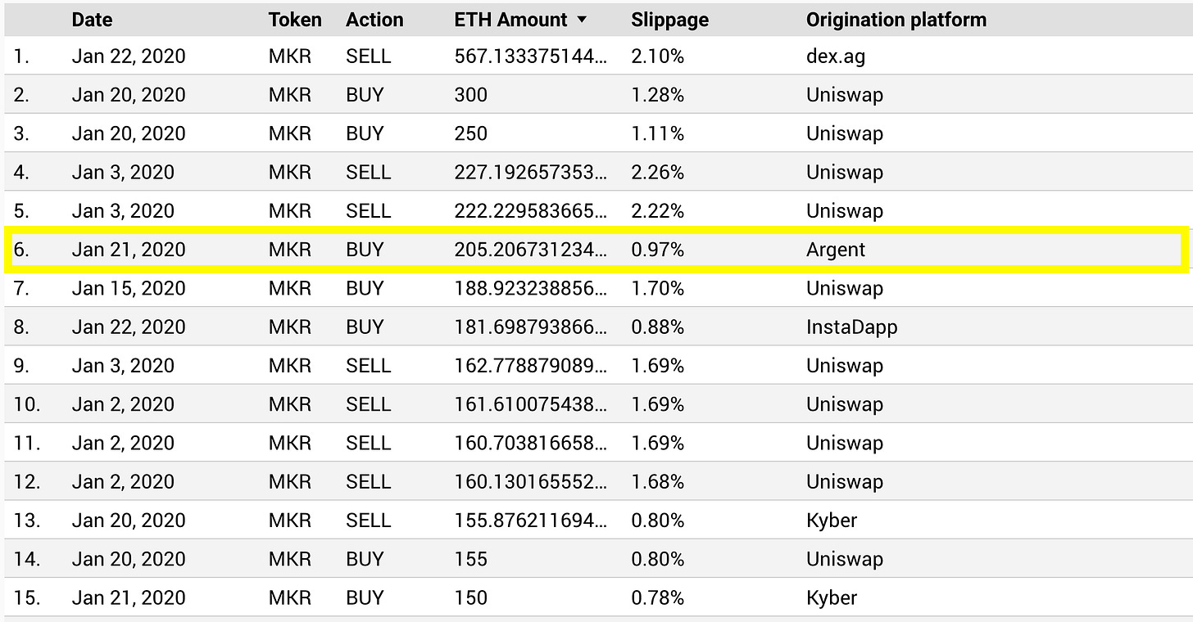Select the Argent platform cell
The width and height of the screenshot is (1193, 622).
[x=836, y=250]
